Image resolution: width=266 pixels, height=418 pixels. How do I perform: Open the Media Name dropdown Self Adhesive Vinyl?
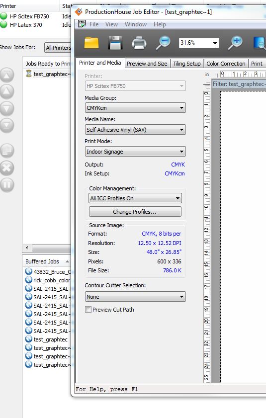point(135,130)
